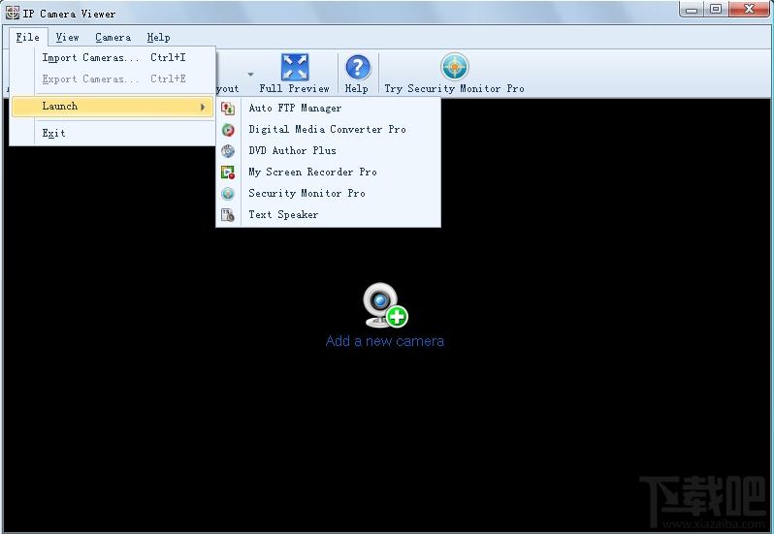Expand the Launch submenu entry
Viewport: 774px width, 534px height.
pyautogui.click(x=113, y=106)
